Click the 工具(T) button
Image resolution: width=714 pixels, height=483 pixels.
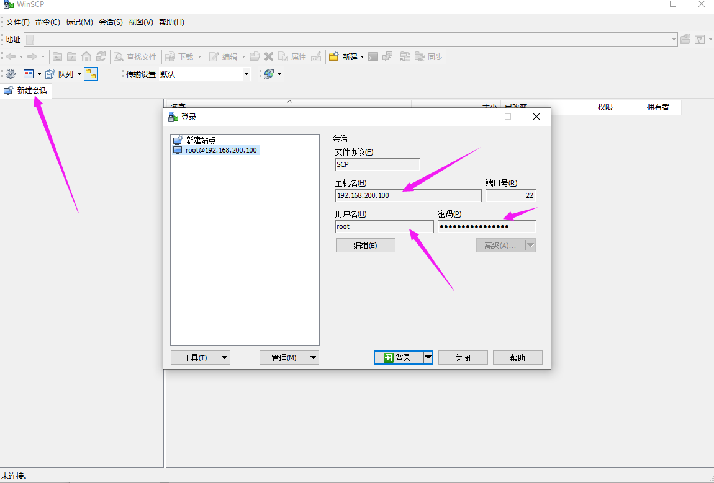201,358
